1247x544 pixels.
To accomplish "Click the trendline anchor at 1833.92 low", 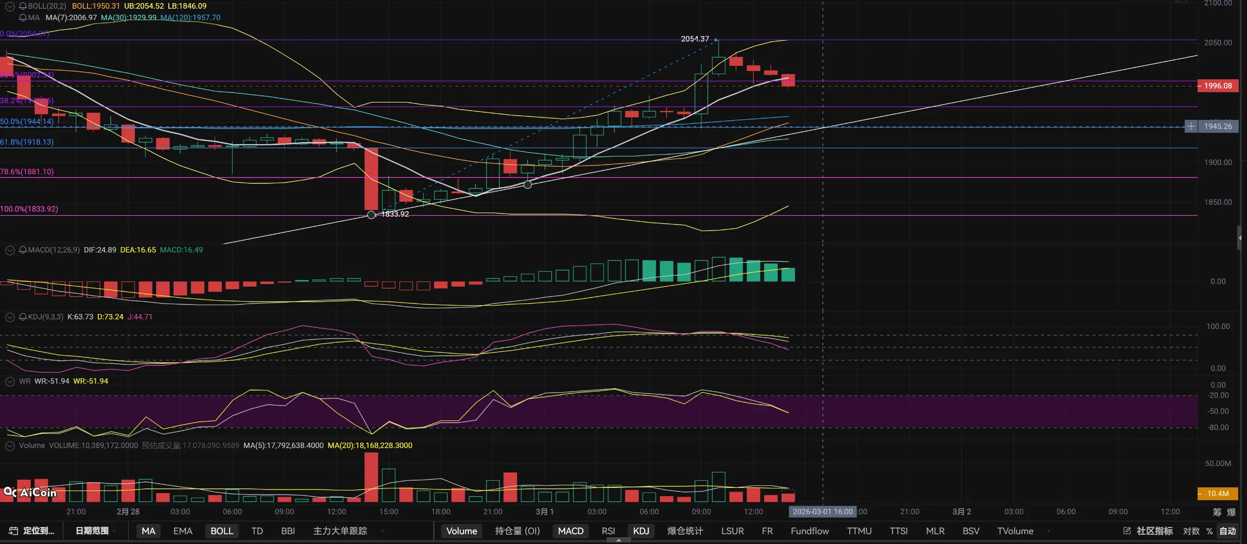I will 371,215.
